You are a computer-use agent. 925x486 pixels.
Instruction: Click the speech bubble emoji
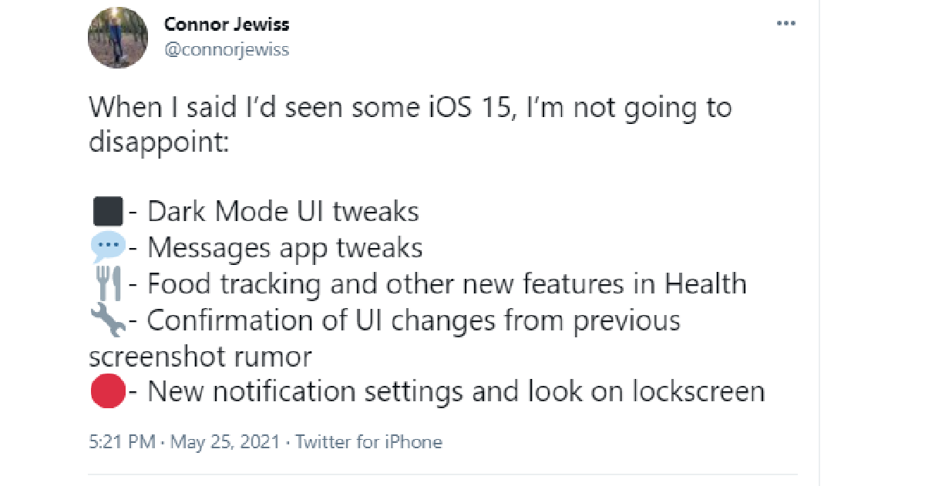(107, 247)
